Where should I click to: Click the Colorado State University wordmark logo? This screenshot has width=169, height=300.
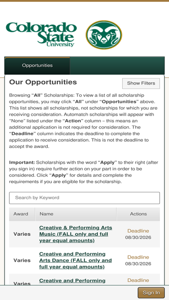pyautogui.click(x=41, y=35)
